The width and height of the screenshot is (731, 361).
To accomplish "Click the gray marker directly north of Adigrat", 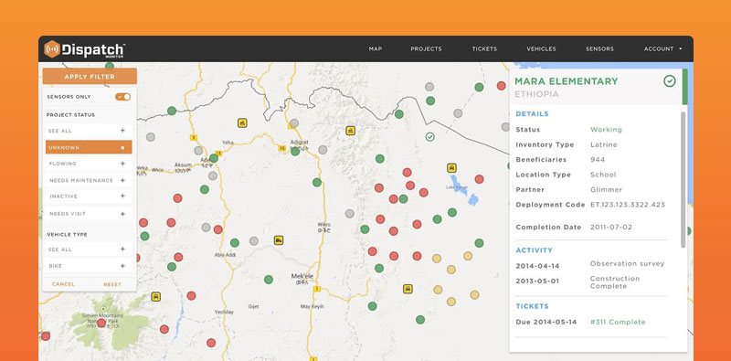I will pyautogui.click(x=293, y=123).
